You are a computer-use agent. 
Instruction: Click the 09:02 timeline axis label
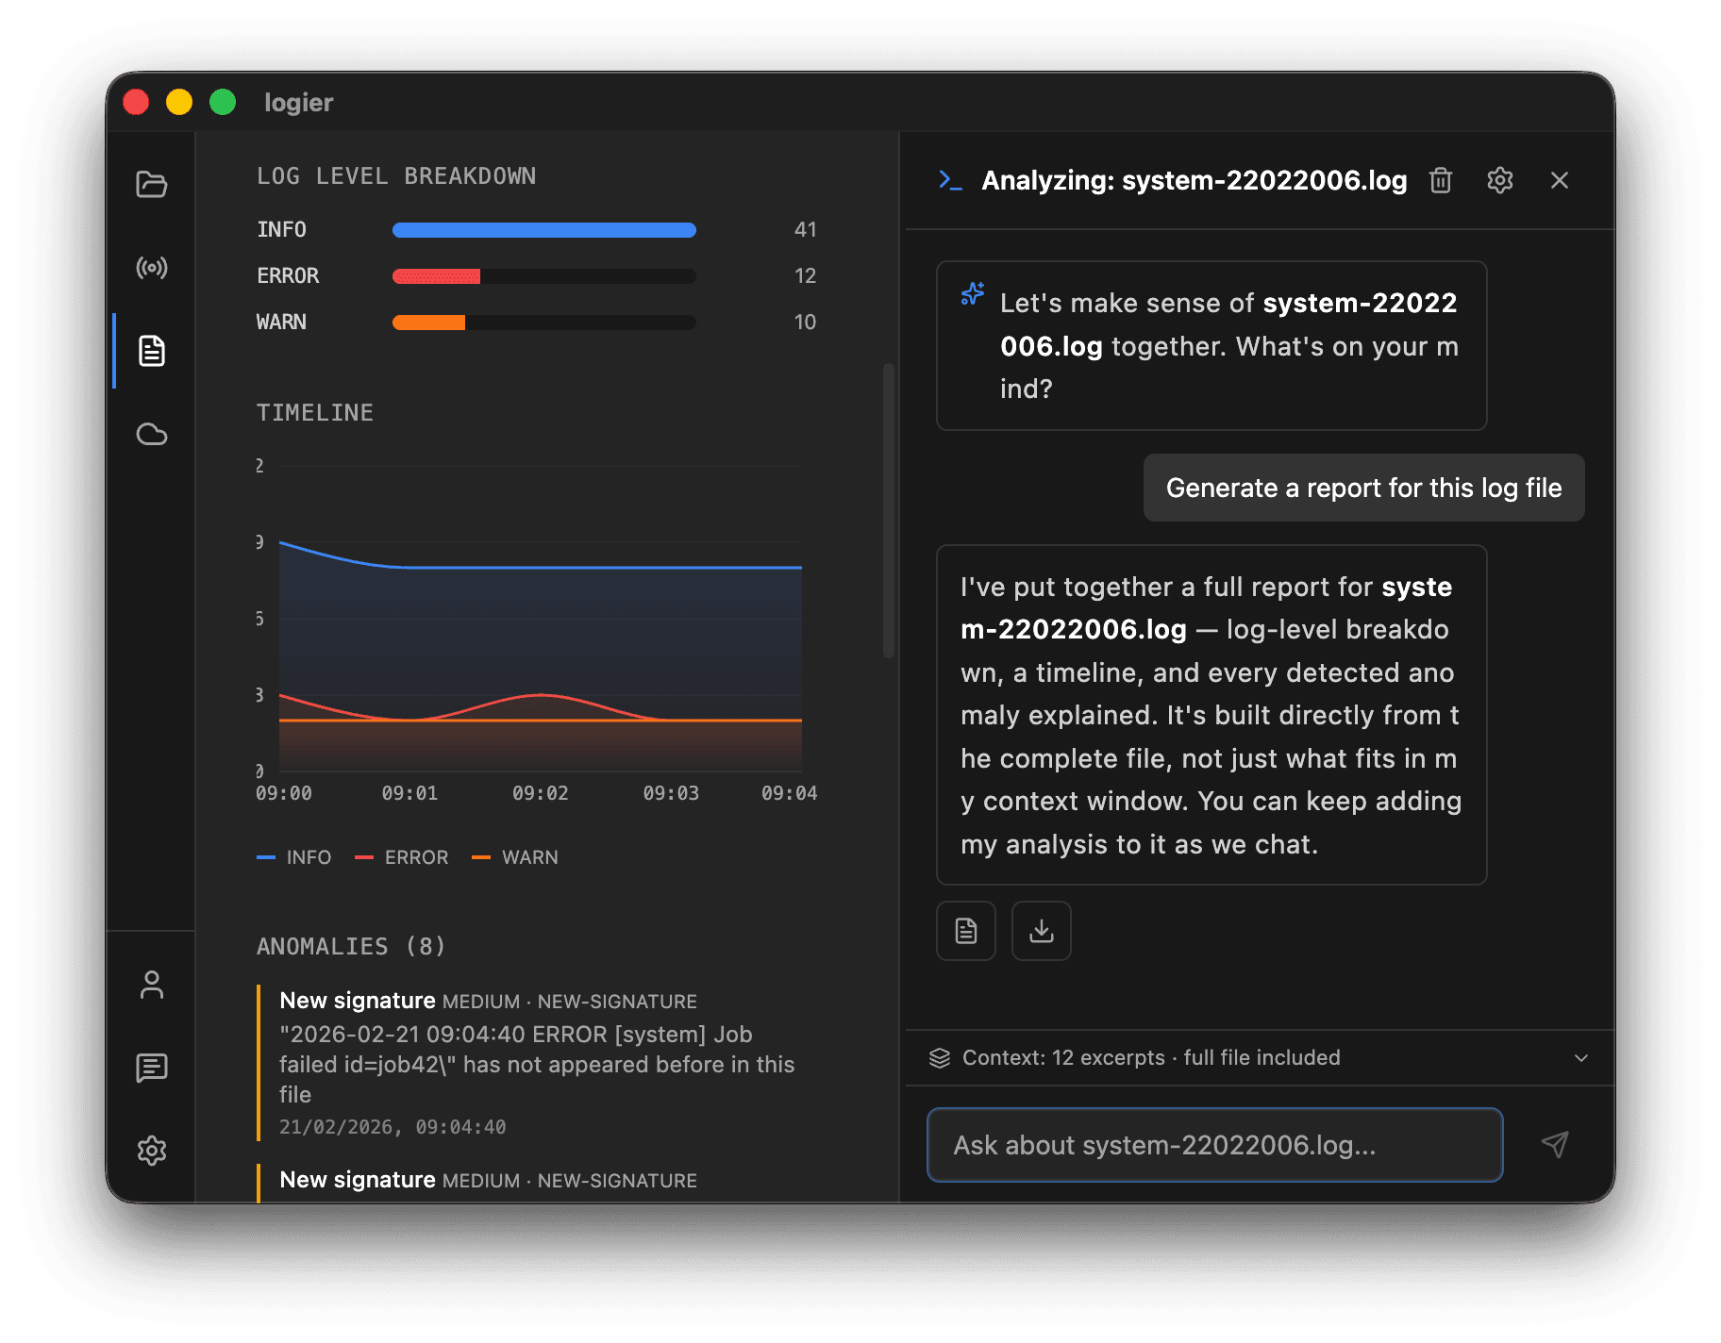click(541, 794)
